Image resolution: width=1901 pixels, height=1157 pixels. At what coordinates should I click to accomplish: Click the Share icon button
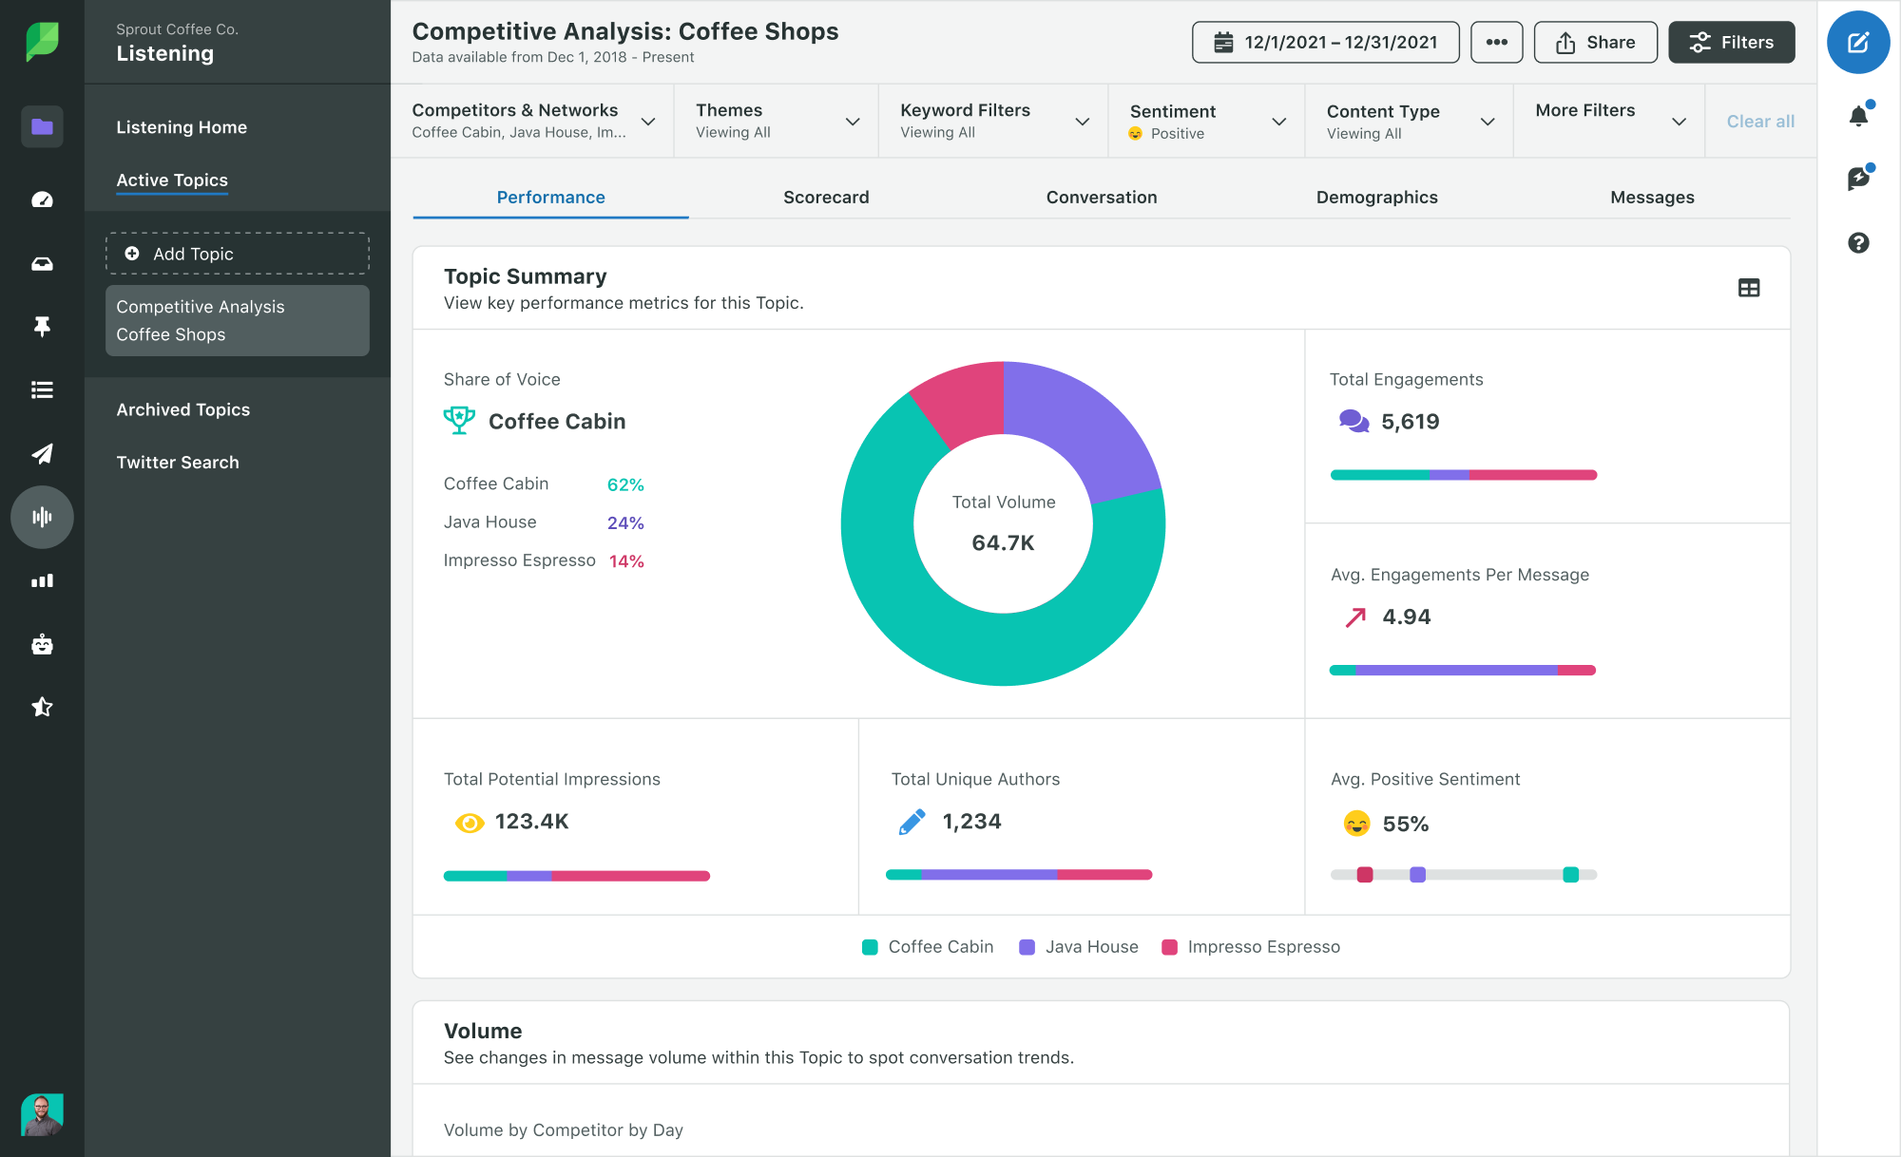click(x=1596, y=41)
